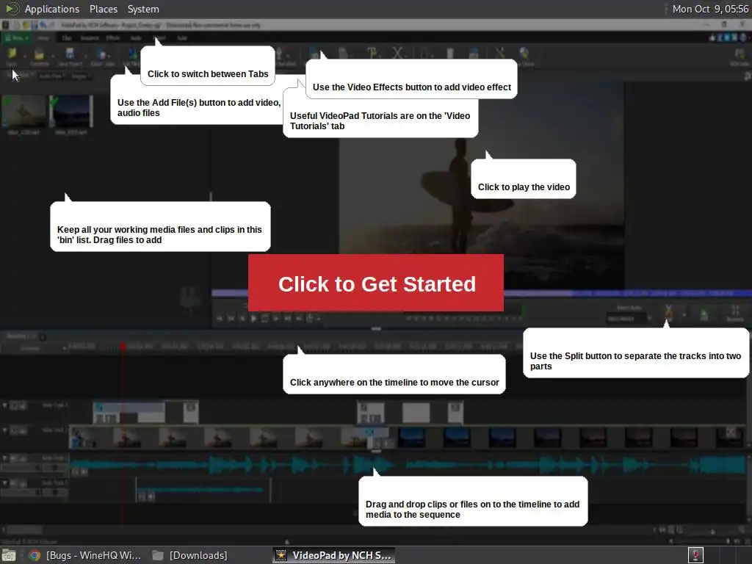This screenshot has height=564, width=752.
Task: Click the wine glass tray icon
Action: 695,555
